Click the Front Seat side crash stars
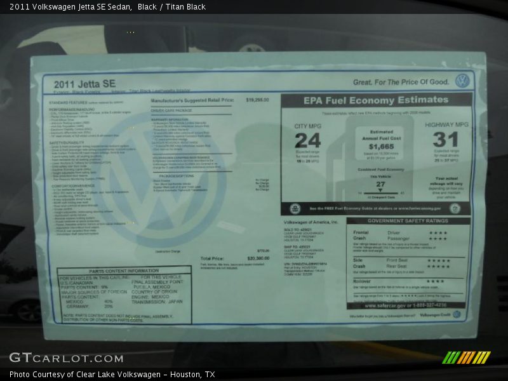This screenshot has width=508, height=381. pyautogui.click(x=438, y=260)
